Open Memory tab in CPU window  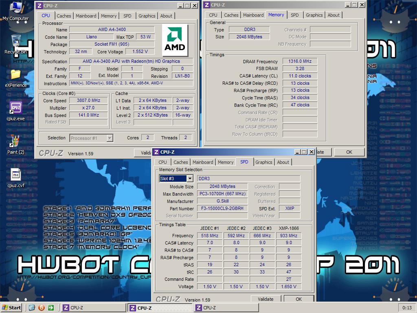pyautogui.click(x=109, y=16)
